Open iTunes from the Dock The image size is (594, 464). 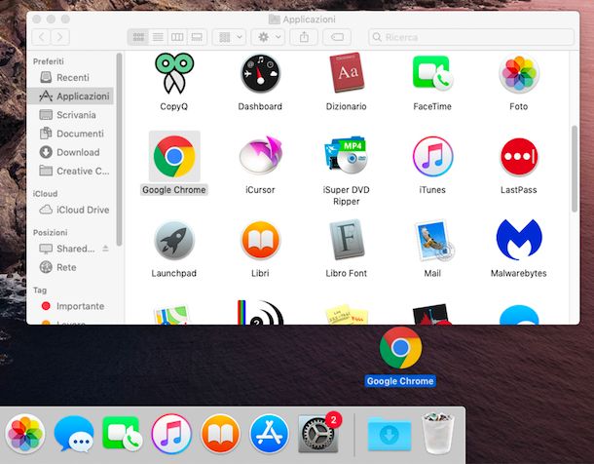click(x=171, y=434)
